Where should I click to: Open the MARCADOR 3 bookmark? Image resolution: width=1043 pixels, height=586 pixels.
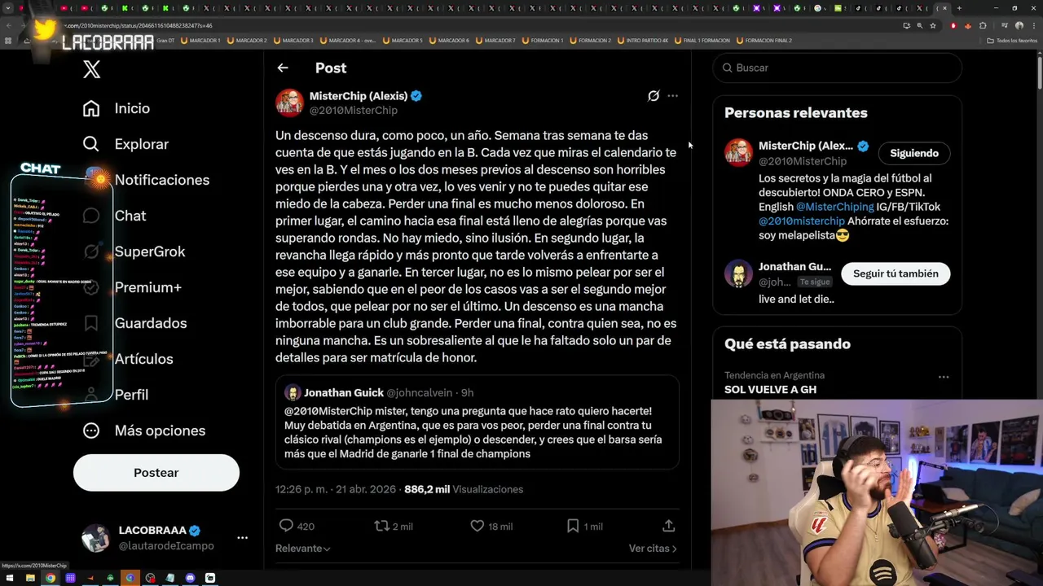293,40
